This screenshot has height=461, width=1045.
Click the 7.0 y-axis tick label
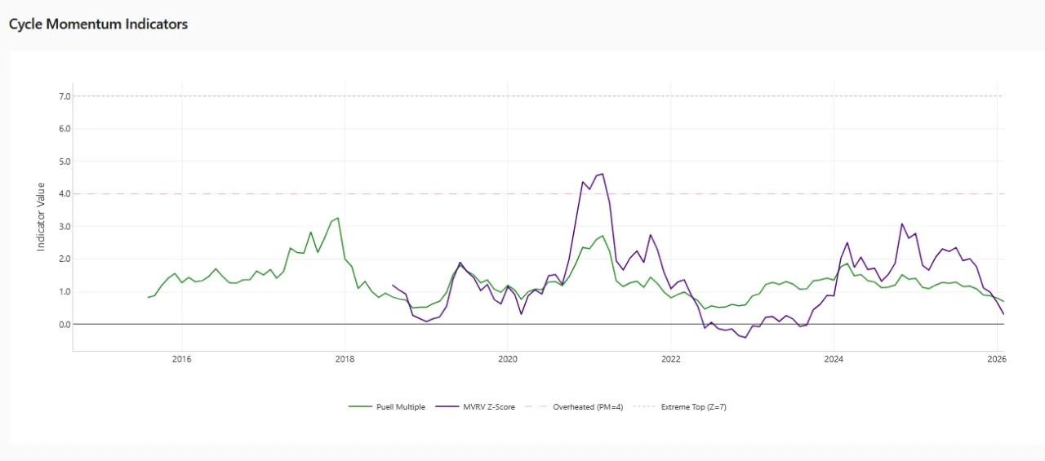click(64, 96)
